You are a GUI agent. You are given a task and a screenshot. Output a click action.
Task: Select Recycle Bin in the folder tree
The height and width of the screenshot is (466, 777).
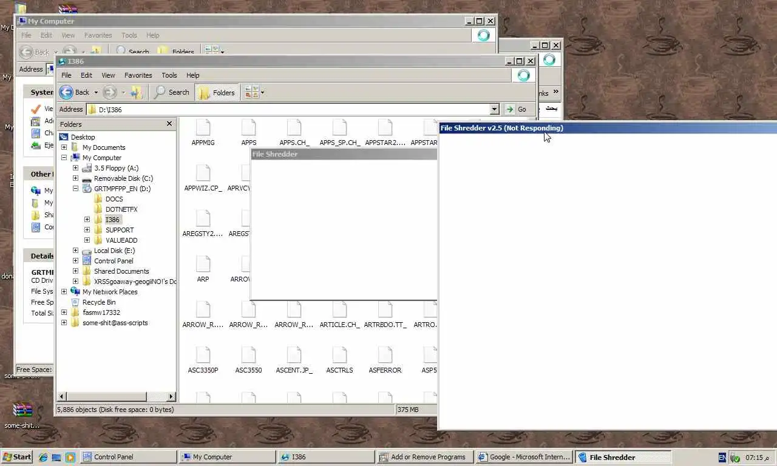pos(99,302)
